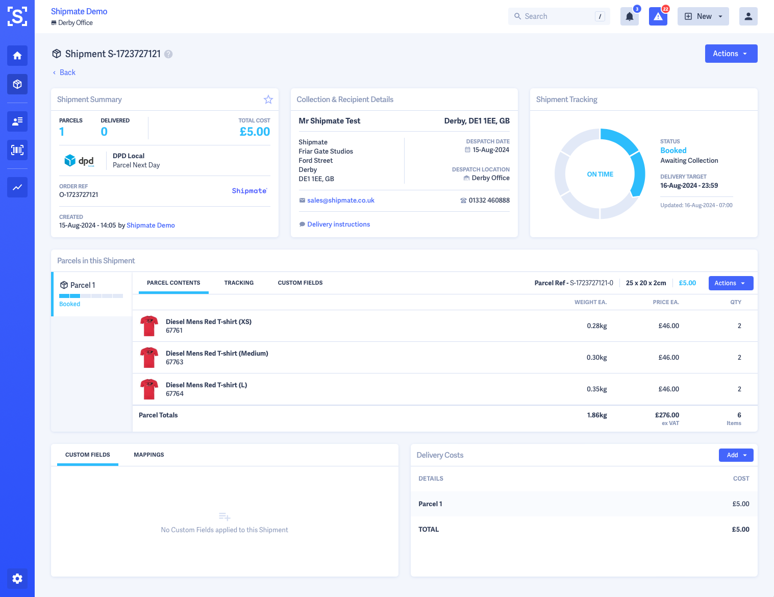Image resolution: width=774 pixels, height=597 pixels.
Task: Click the shipment package icon beside title
Action: coord(57,54)
